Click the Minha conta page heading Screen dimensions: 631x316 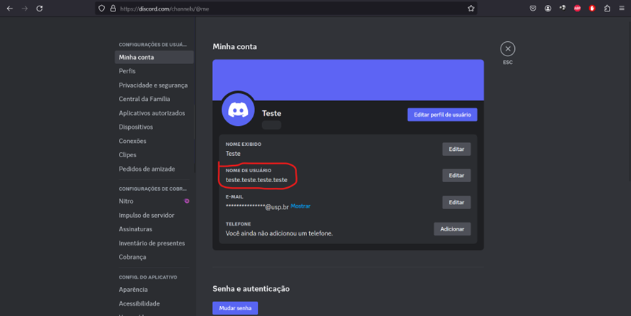pos(234,47)
